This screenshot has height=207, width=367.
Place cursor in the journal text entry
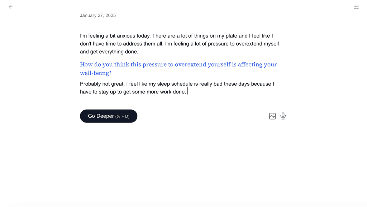click(x=177, y=88)
